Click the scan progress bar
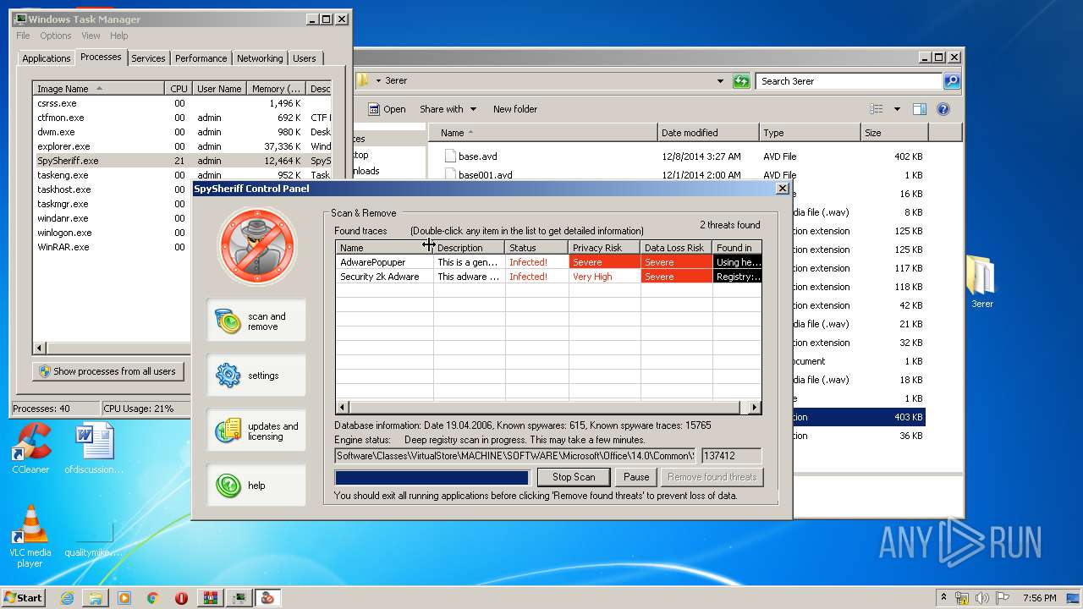Viewport: 1083px width, 609px height. pyautogui.click(x=432, y=478)
